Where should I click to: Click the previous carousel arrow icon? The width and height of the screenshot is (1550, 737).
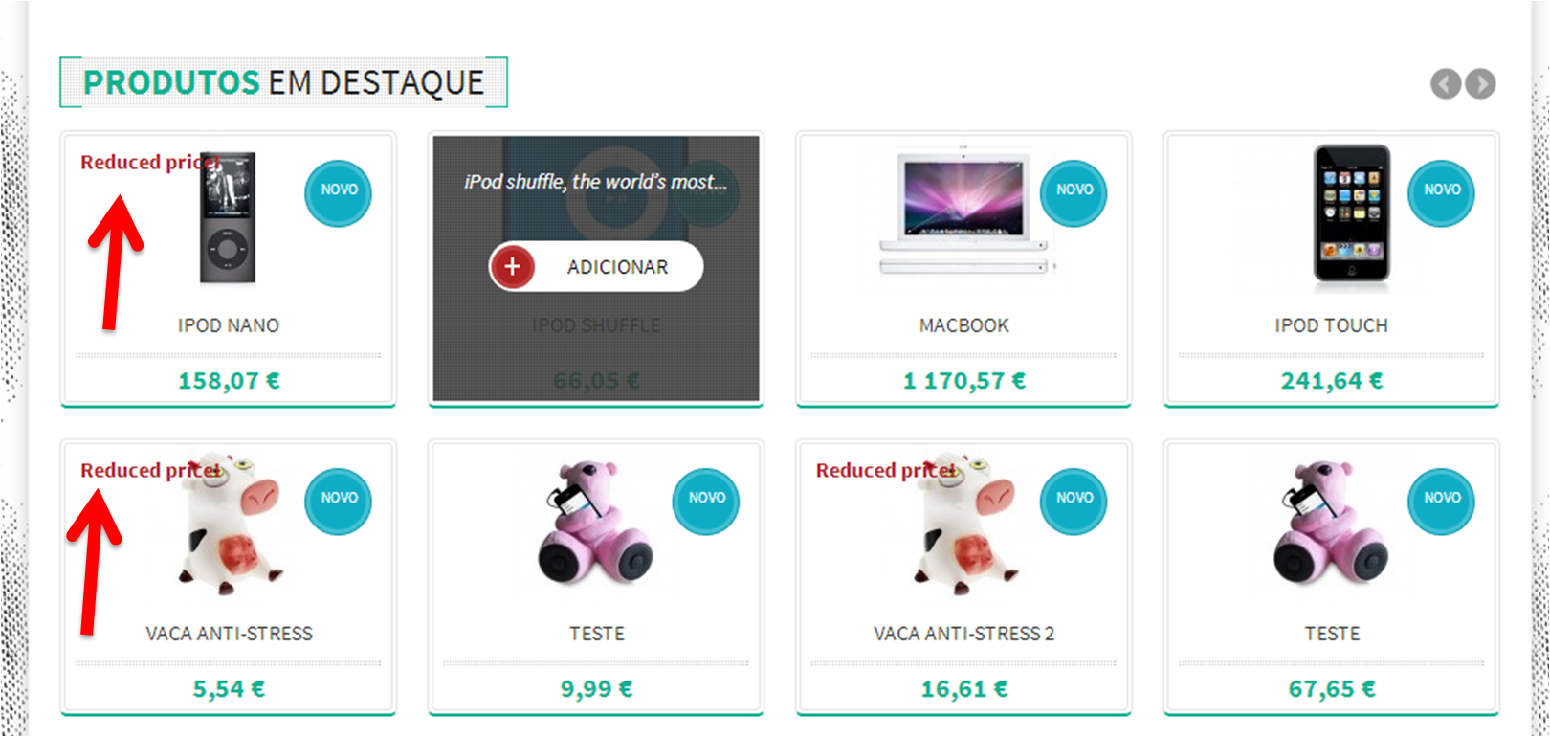coord(1446,84)
